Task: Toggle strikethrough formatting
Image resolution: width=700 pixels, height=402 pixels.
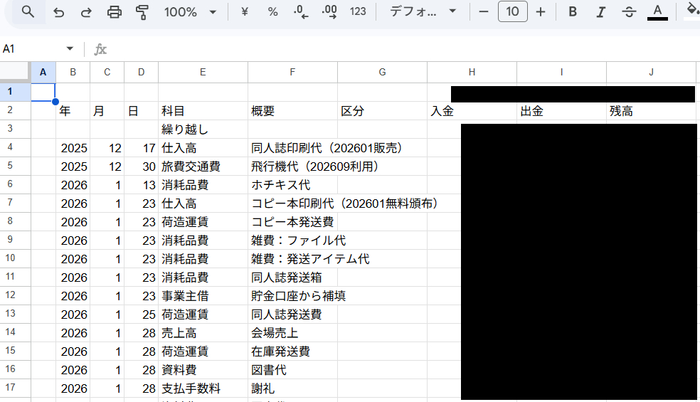Action: [629, 12]
